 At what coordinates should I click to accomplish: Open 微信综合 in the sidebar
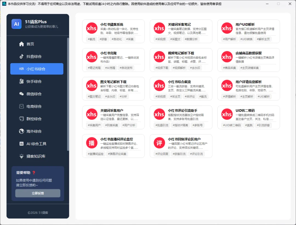[37, 94]
